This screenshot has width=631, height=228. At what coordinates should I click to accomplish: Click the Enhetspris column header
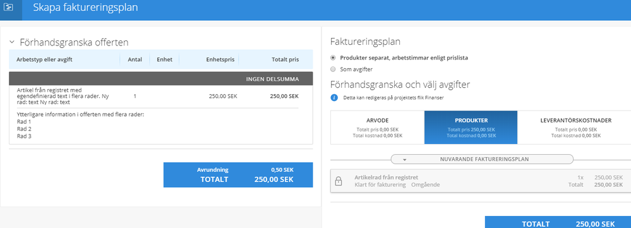[220, 59]
